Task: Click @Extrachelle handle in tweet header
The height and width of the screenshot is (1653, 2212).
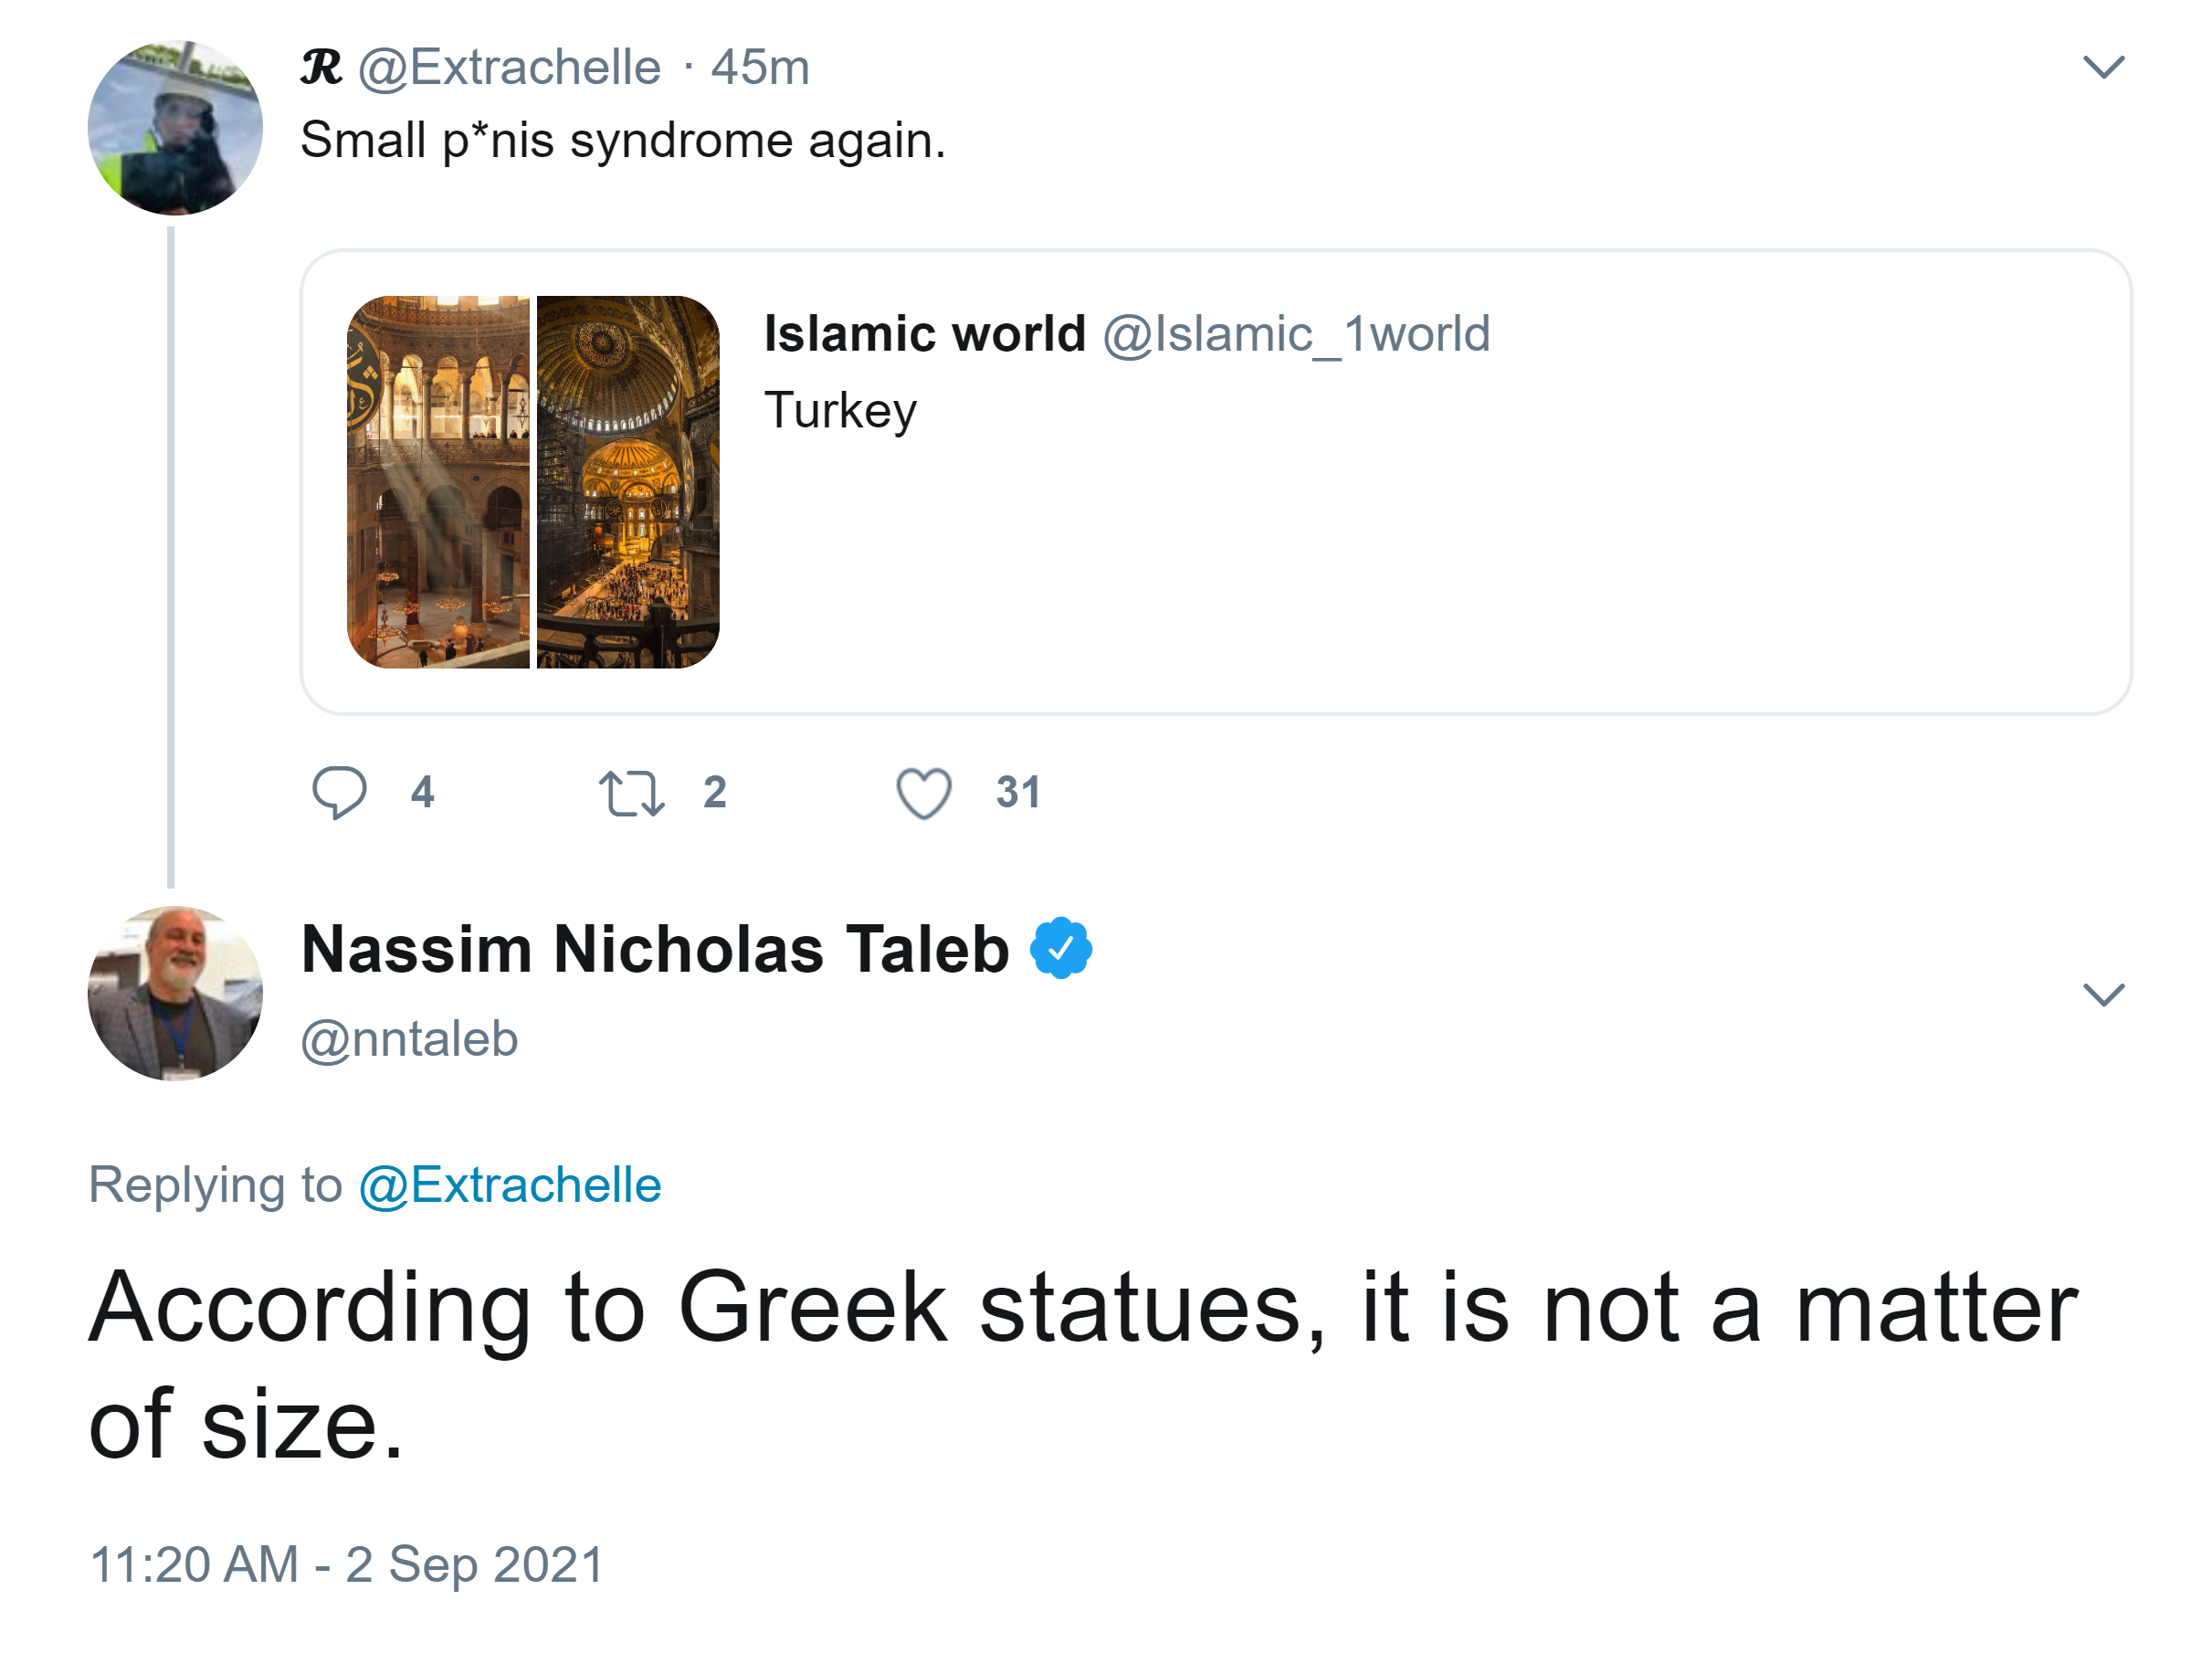Action: point(509,68)
